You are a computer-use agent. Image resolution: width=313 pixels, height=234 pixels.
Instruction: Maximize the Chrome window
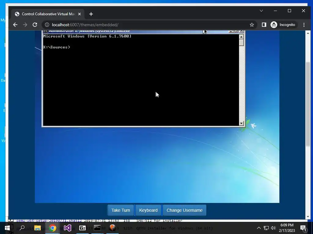289,11
